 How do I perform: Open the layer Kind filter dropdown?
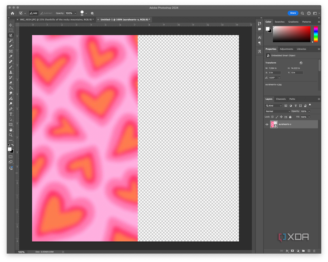274,106
